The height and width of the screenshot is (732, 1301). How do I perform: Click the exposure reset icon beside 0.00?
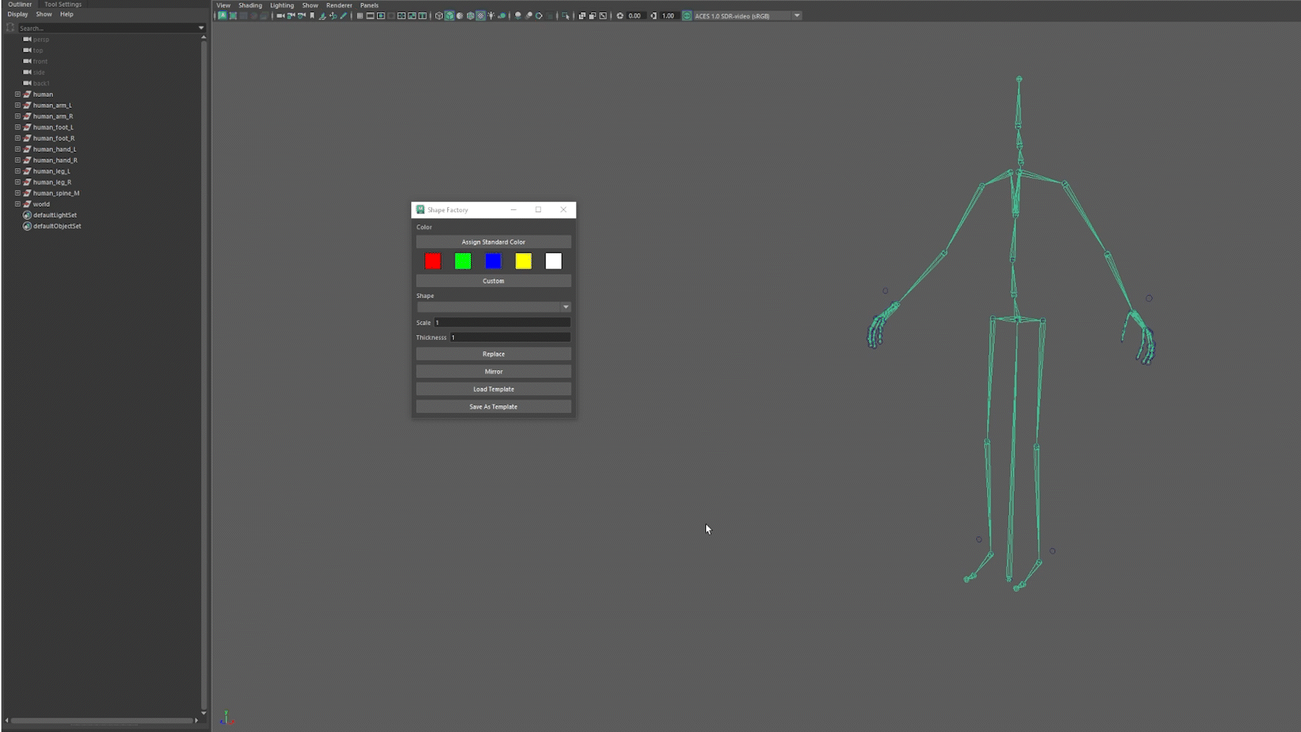point(620,16)
